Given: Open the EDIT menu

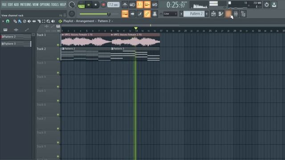Looking at the screenshot, I should [10, 4].
